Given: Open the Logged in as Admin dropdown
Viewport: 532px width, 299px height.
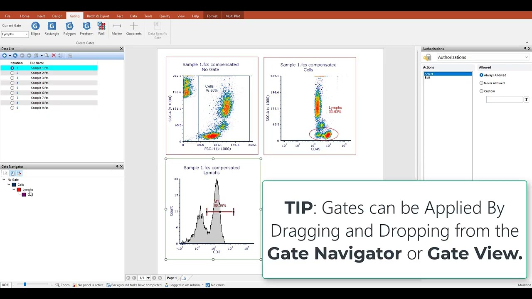Looking at the screenshot, I should click(x=203, y=285).
